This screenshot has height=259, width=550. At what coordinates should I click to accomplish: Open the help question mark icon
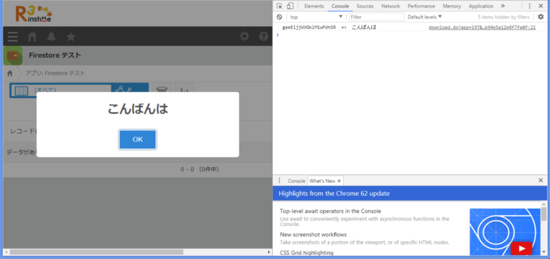pyautogui.click(x=263, y=36)
